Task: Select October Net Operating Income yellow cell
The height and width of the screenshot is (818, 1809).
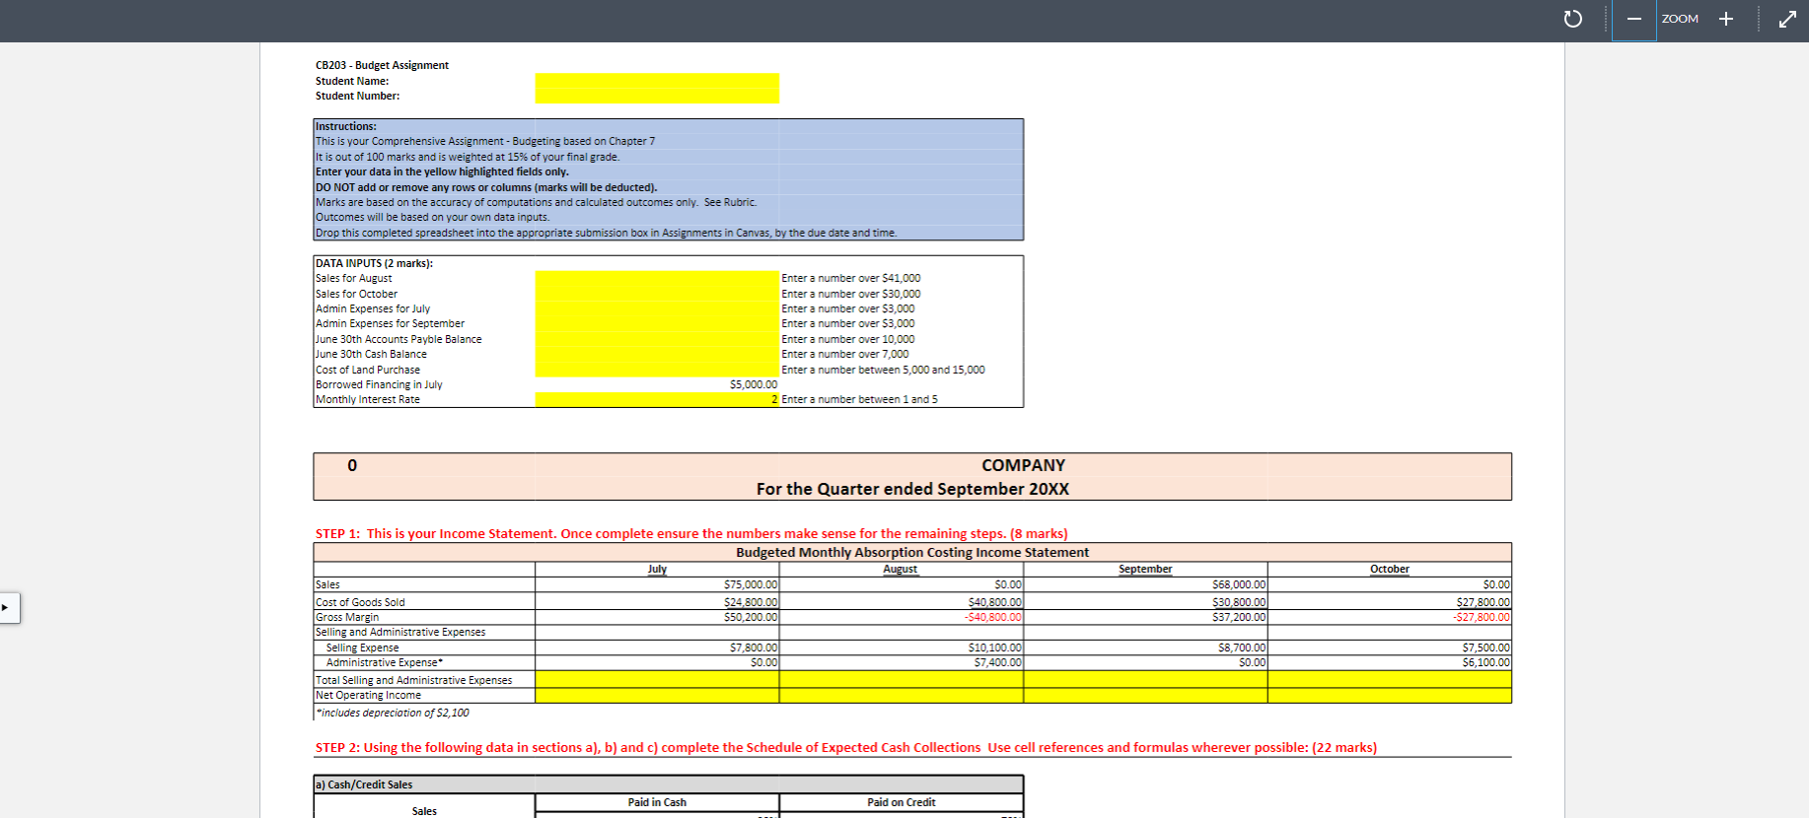Action: pos(1389,695)
